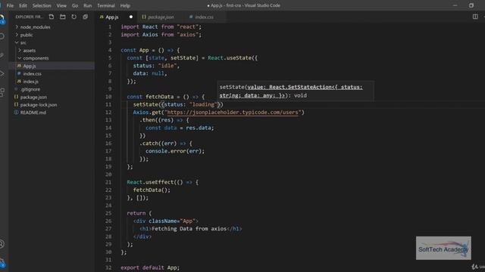Split the editor to the right

475,17
